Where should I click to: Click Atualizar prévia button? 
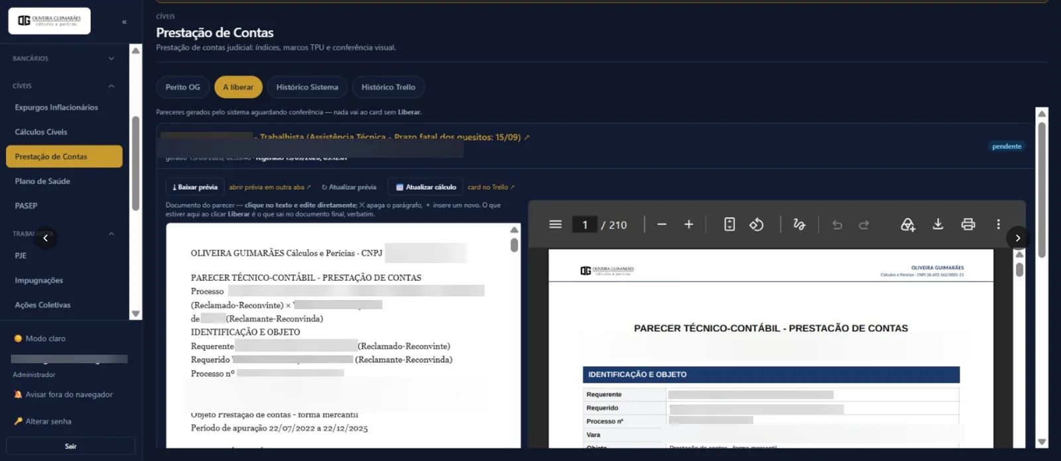tap(349, 187)
